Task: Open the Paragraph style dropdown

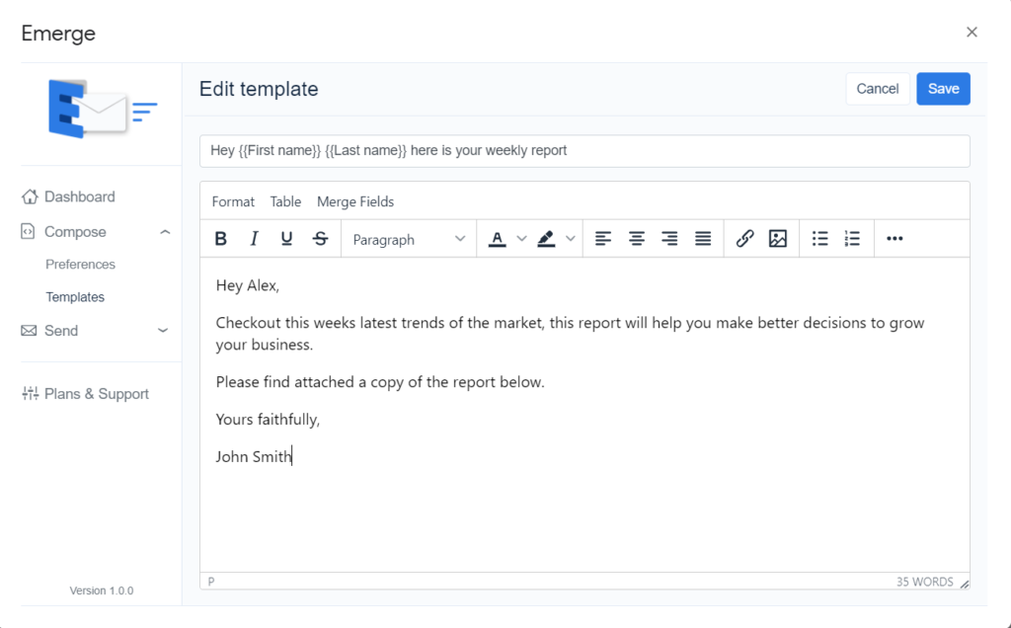Action: [x=409, y=239]
